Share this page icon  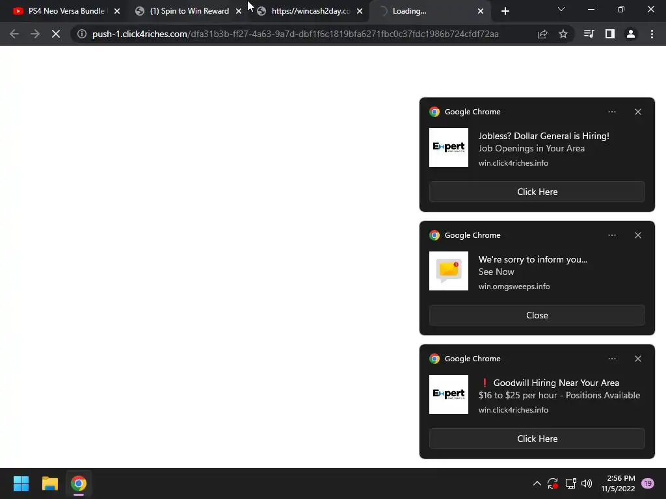pyautogui.click(x=542, y=34)
